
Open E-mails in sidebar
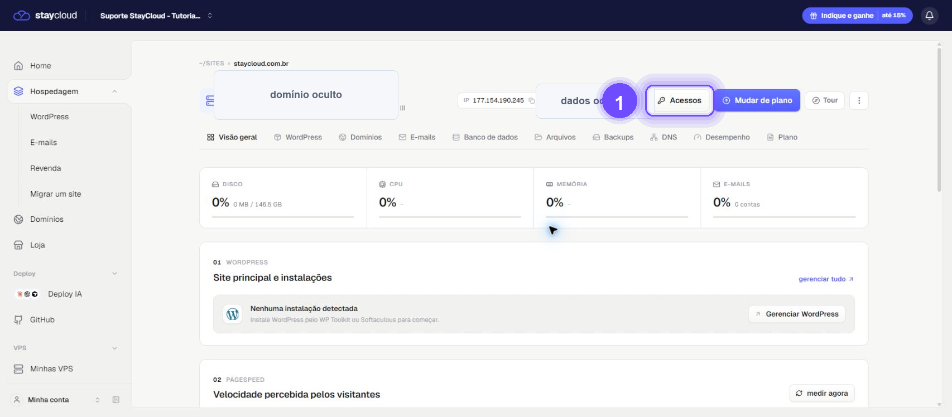coord(44,142)
